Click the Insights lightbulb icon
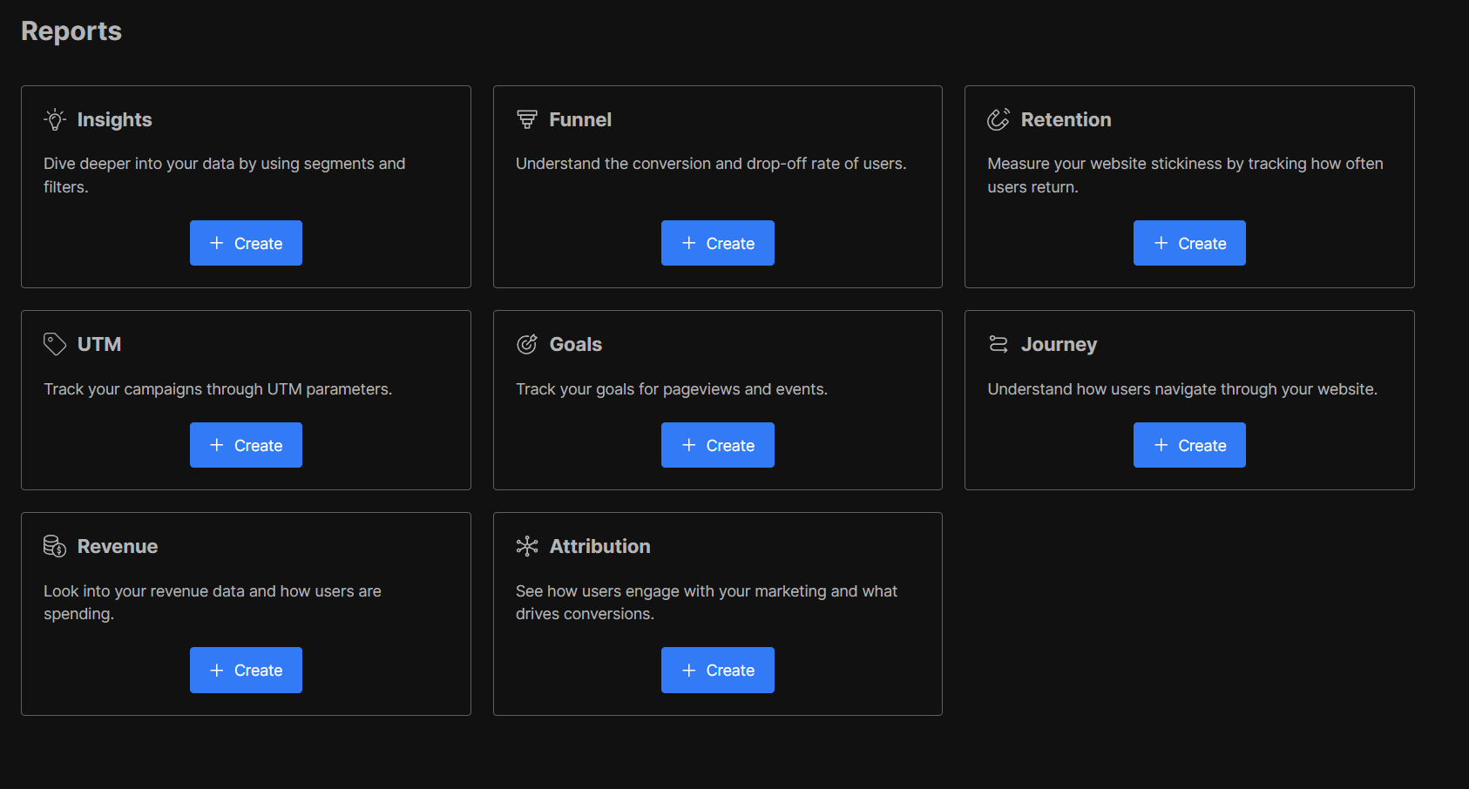Screen dimensions: 1469x789 [x=55, y=119]
